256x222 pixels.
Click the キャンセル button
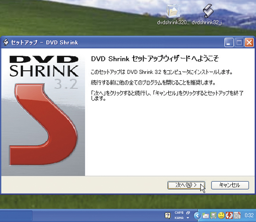pos(230,185)
